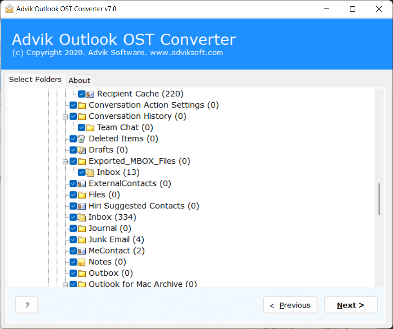
Task: Click the Notes sticky note icon
Action: coord(81,262)
